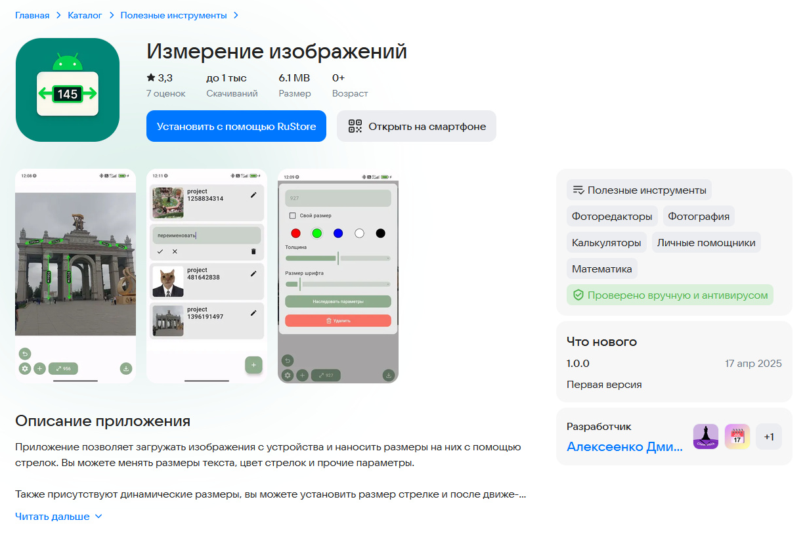This screenshot has width=805, height=535.
Task: Click the 6.1 MB size value
Action: coord(294,77)
